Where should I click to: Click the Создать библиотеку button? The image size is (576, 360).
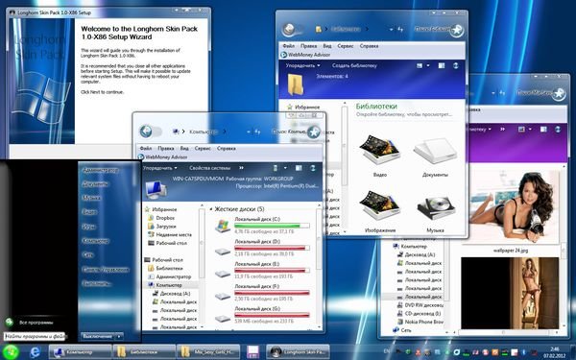click(x=354, y=65)
